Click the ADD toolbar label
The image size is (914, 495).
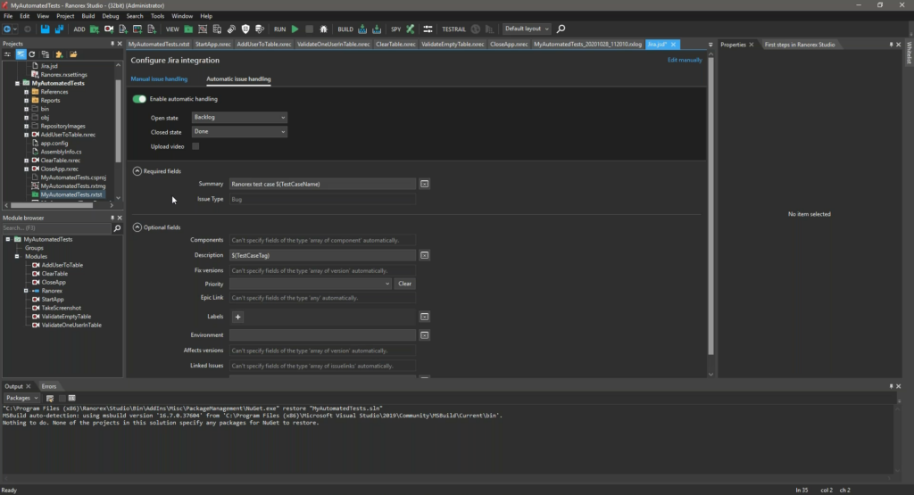(x=79, y=29)
